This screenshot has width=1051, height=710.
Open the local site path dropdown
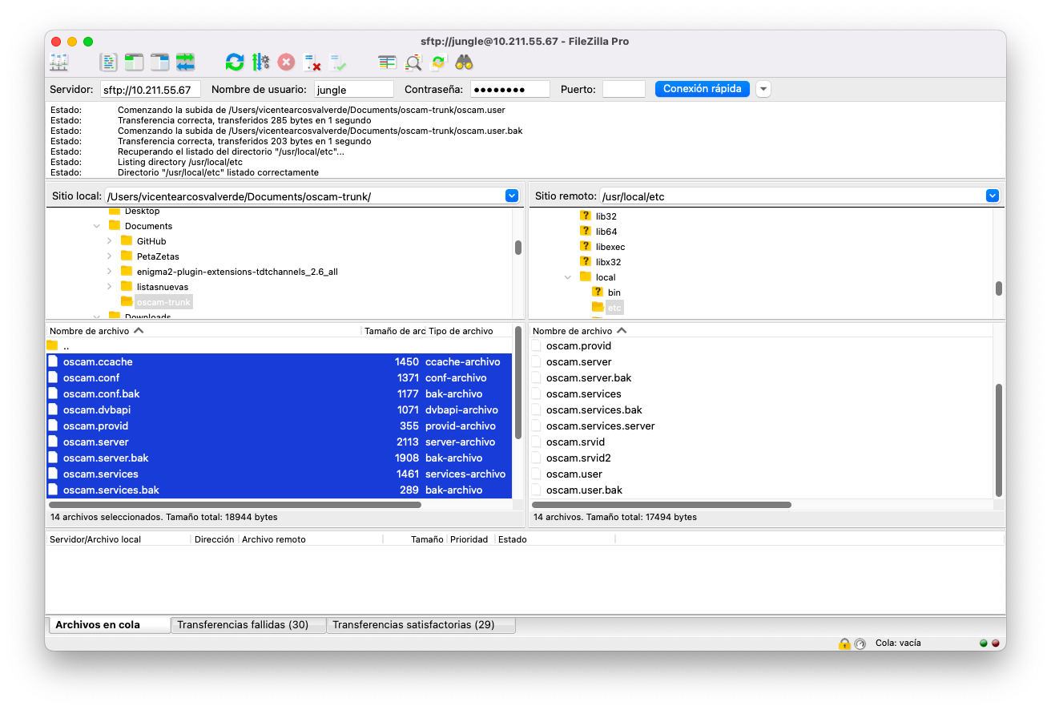[512, 196]
